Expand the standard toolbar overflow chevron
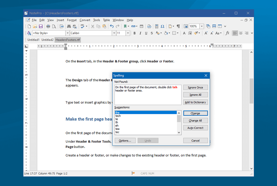This screenshot has width=277, height=186. pos(225,27)
